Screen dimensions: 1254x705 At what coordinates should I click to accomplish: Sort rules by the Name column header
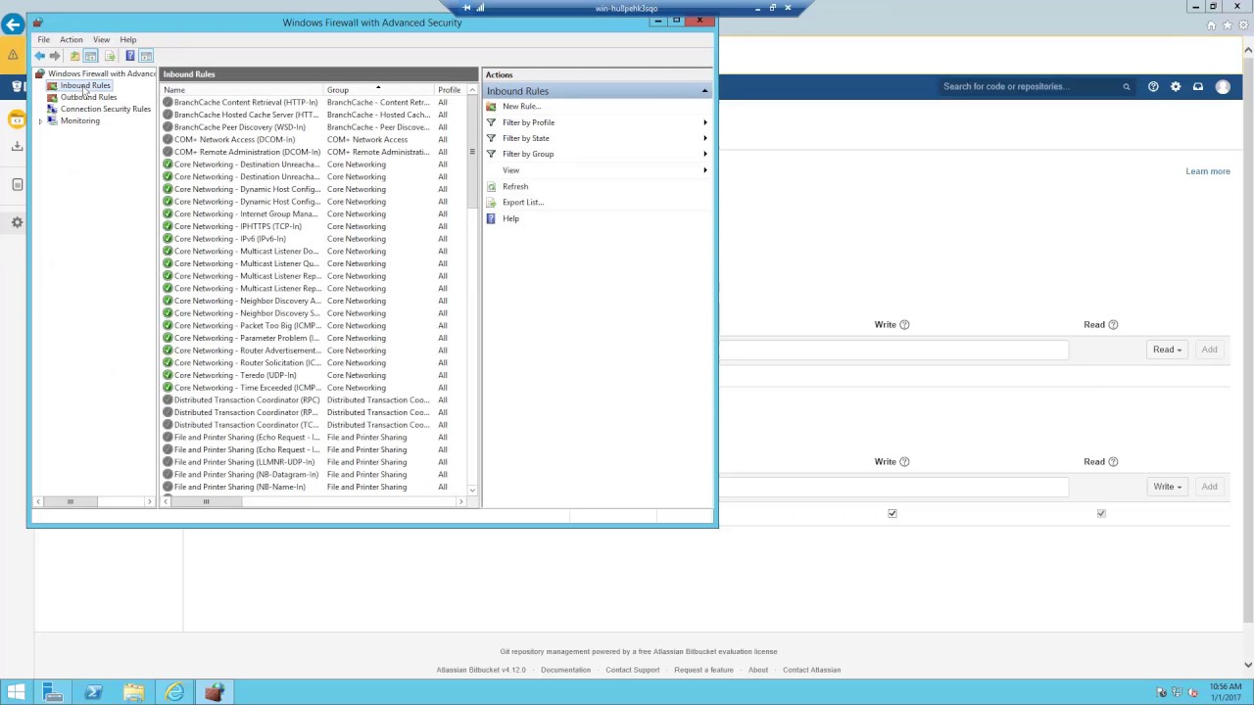(x=242, y=90)
